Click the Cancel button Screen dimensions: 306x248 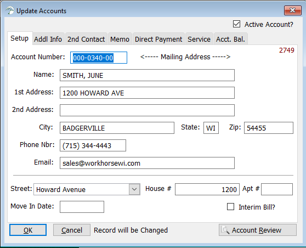point(72,230)
